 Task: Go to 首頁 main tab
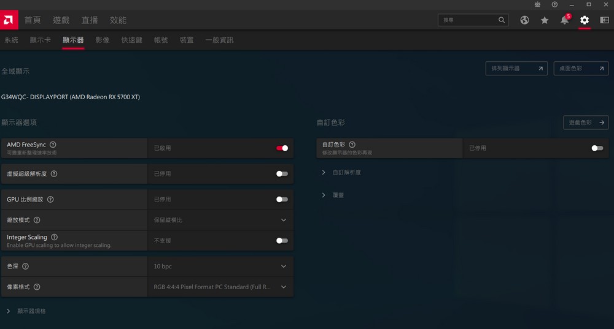tap(33, 20)
